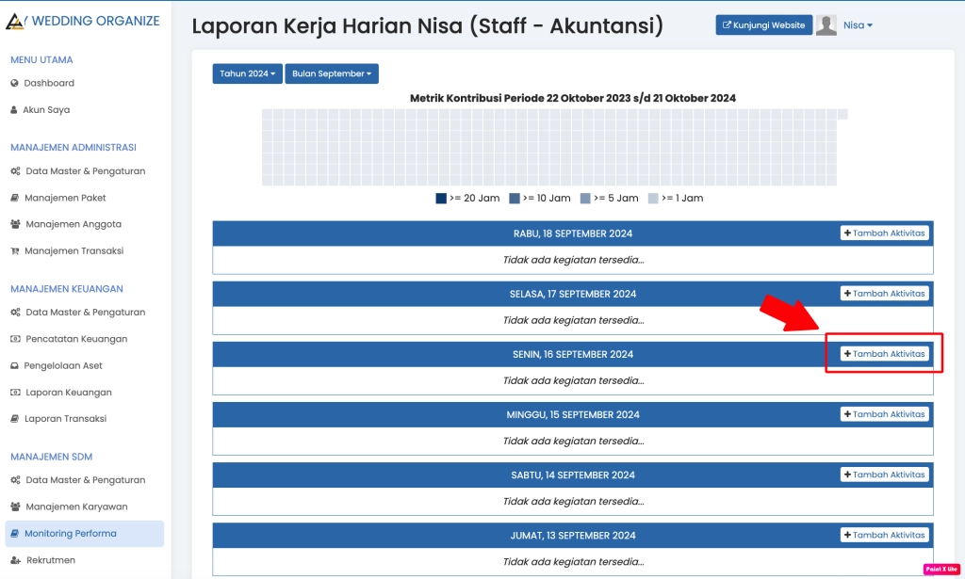The width and height of the screenshot is (965, 579).
Task: Click the user profile avatar picture
Action: [826, 25]
